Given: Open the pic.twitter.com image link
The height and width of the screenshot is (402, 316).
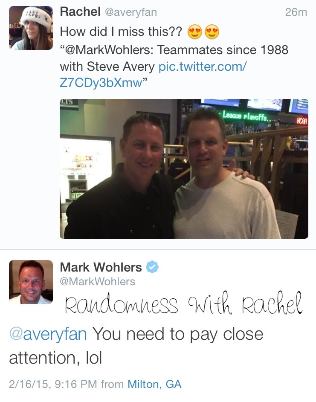Looking at the screenshot, I should (x=153, y=75).
